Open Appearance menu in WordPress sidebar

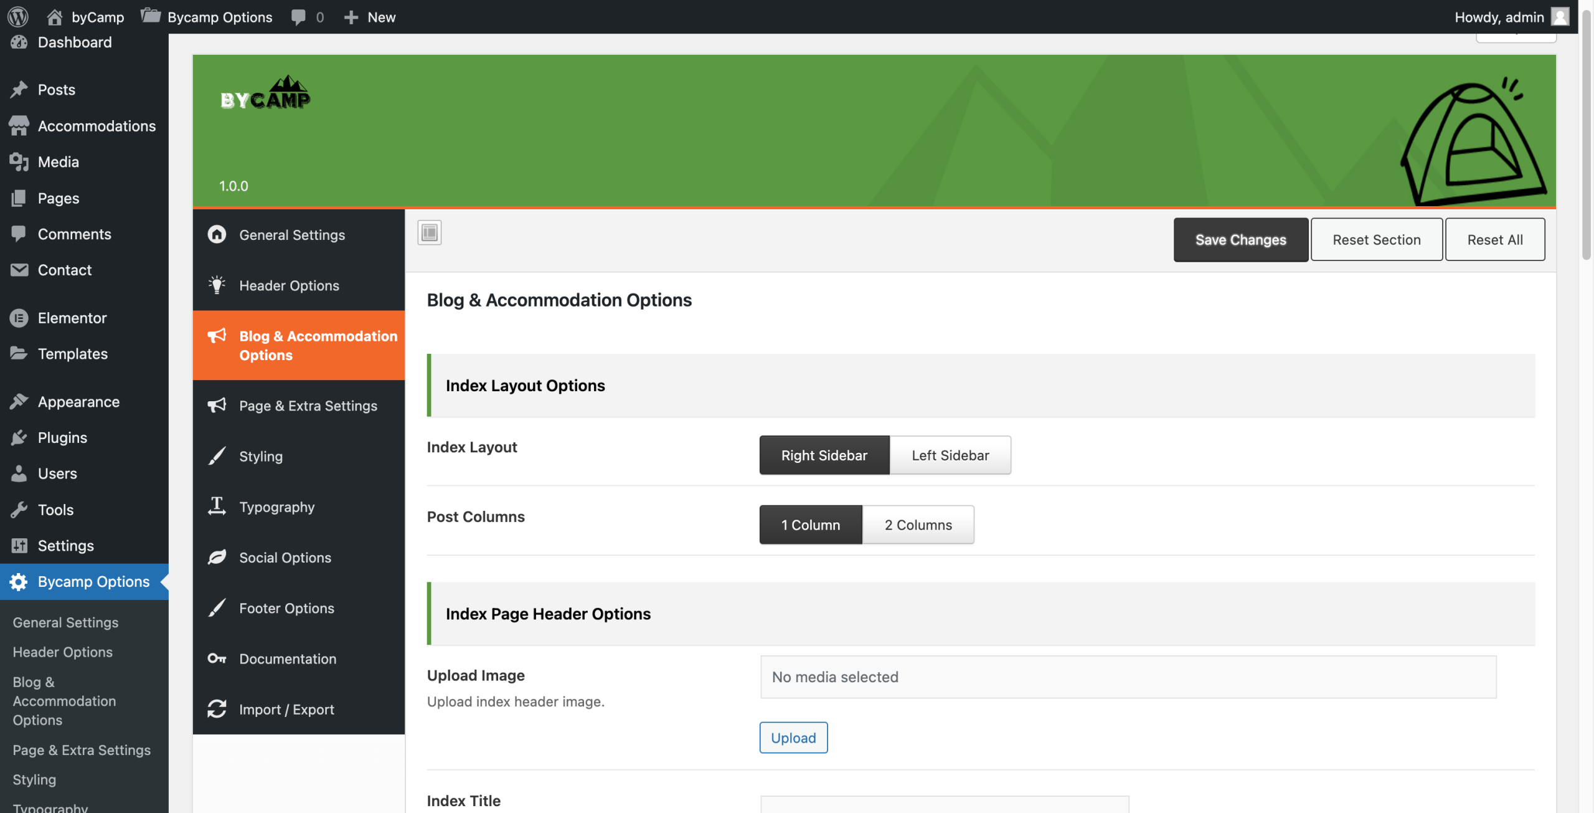(84, 402)
